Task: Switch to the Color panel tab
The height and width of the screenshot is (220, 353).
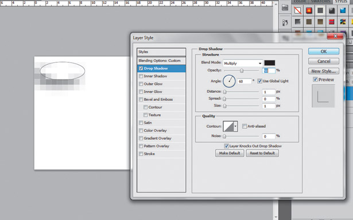Action: click(300, 2)
